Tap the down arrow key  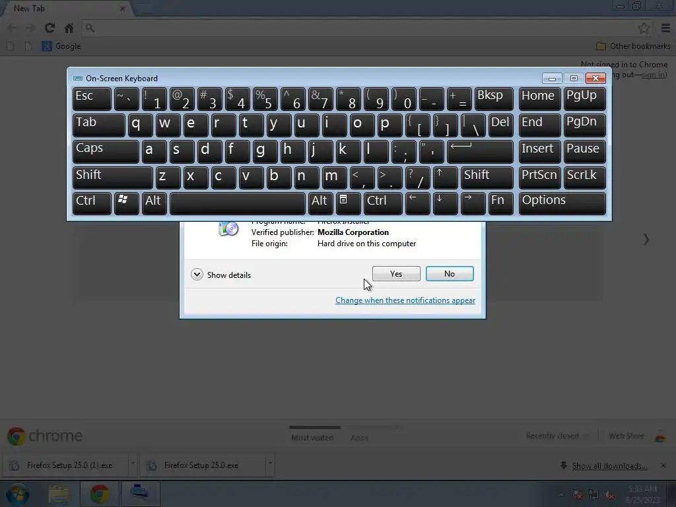click(x=445, y=203)
